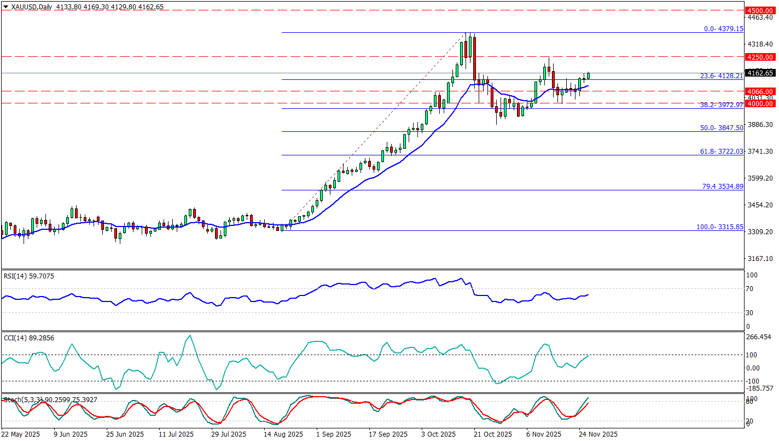
Task: Click the 4066.00 red price label
Action: point(761,91)
